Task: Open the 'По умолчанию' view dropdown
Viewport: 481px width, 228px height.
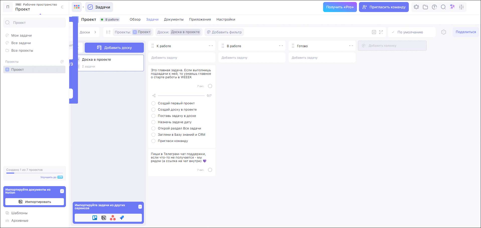Action: tap(412, 32)
